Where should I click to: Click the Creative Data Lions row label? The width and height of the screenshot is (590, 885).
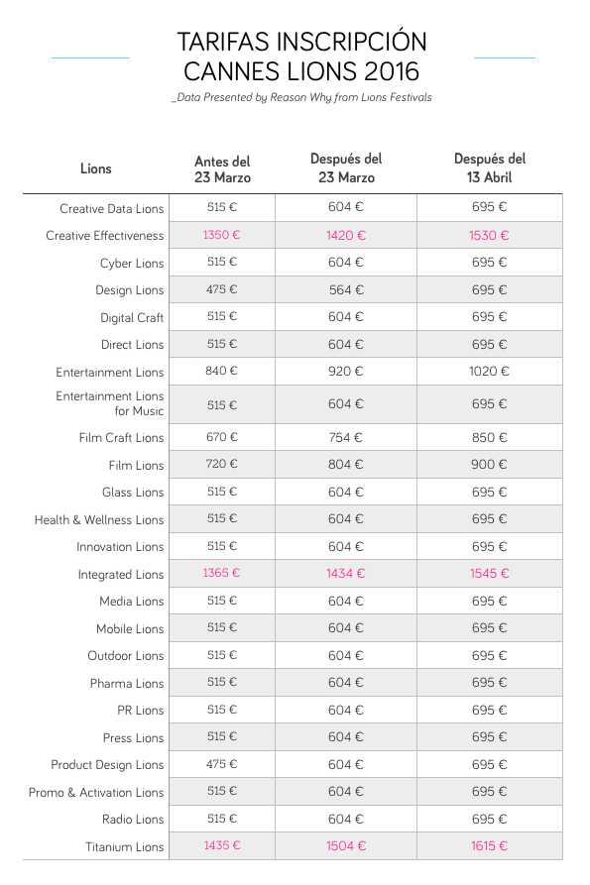click(112, 209)
